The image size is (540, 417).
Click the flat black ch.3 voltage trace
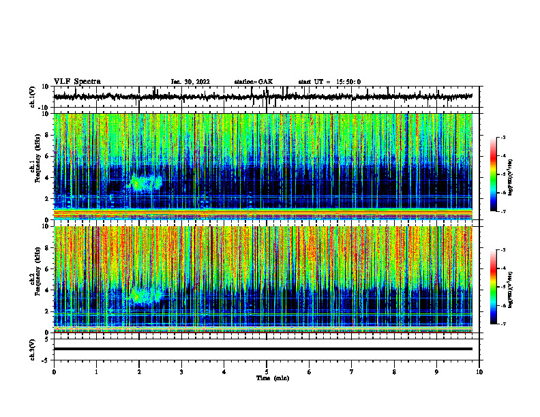263,349
